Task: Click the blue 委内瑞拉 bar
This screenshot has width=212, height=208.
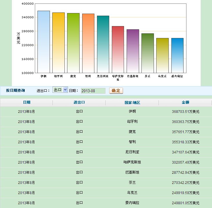Action: click(x=177, y=55)
